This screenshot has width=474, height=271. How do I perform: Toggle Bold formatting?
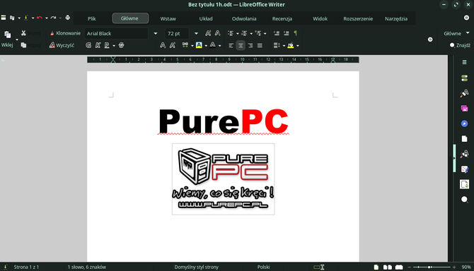[88, 45]
